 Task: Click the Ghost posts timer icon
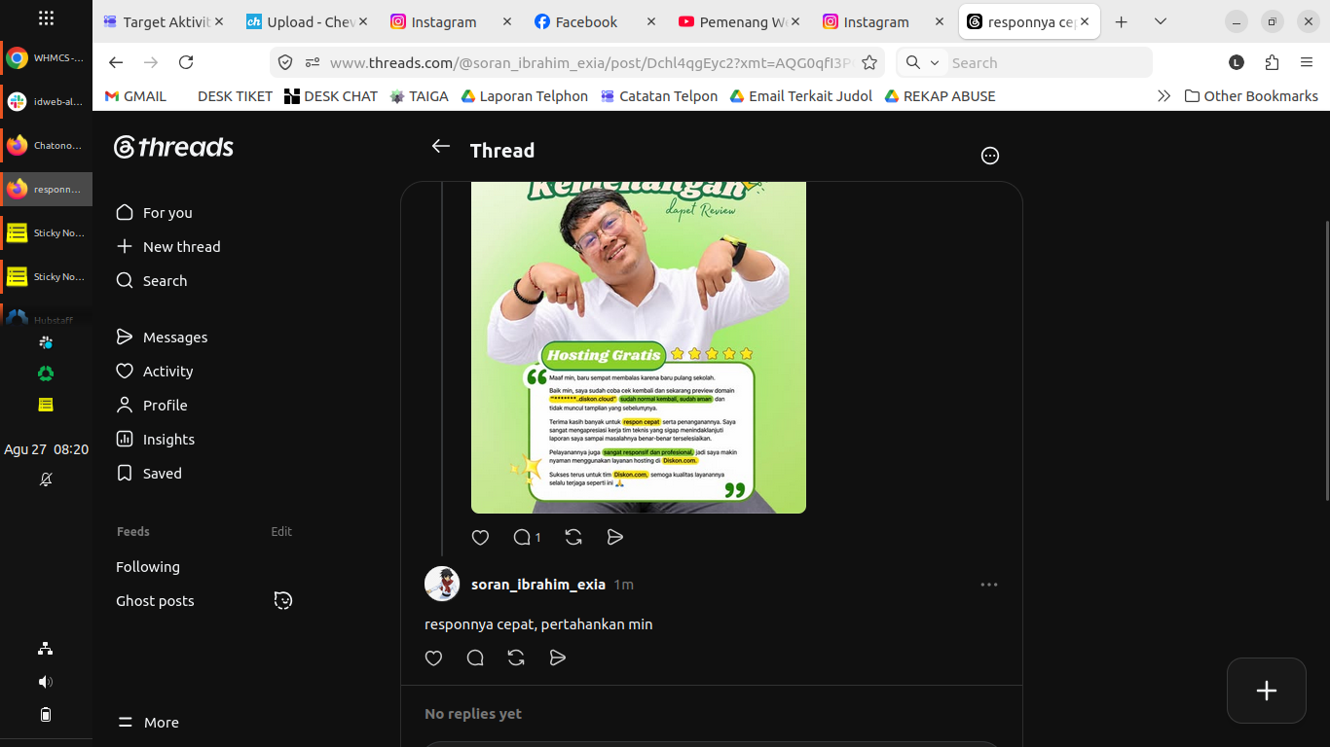tap(283, 601)
